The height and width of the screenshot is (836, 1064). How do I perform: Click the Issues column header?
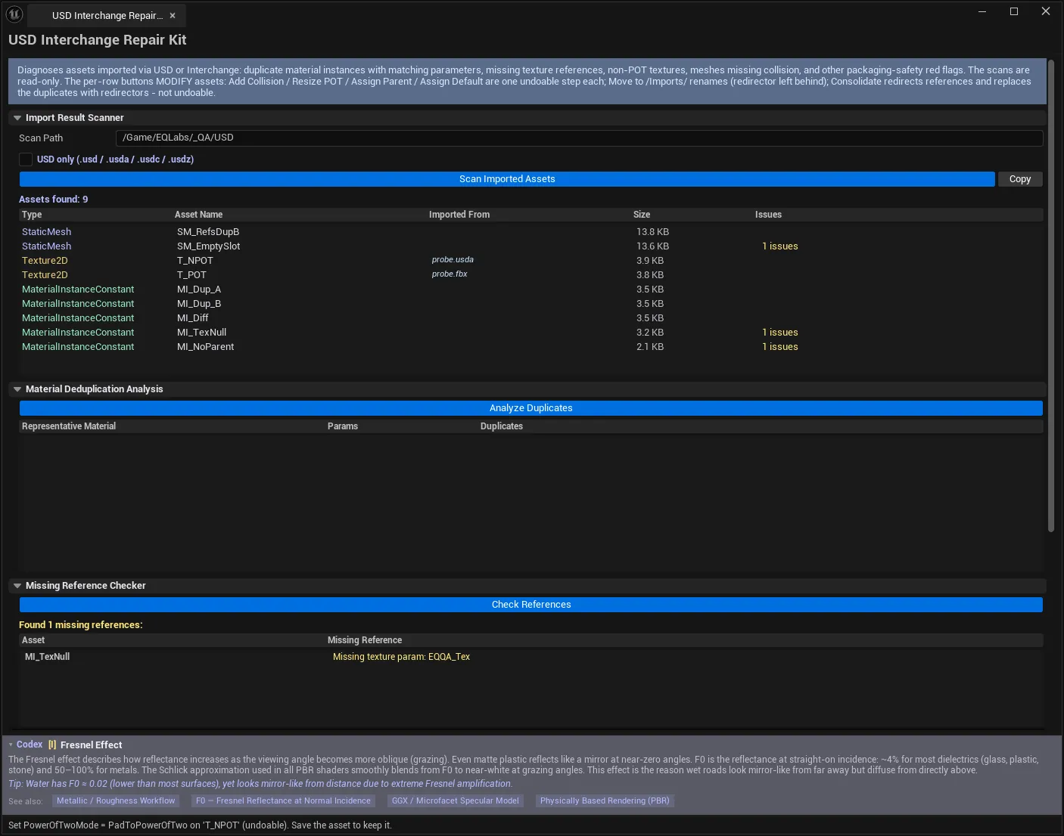[768, 215]
